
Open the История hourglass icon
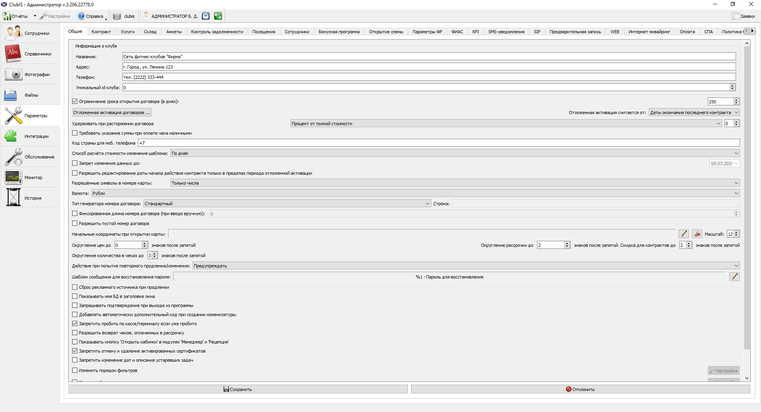pos(13,198)
